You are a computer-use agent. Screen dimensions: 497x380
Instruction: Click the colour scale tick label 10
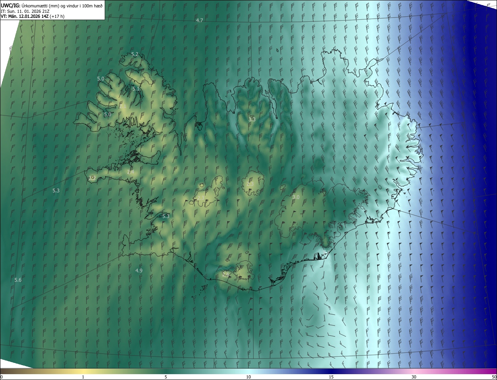[x=248, y=377]
